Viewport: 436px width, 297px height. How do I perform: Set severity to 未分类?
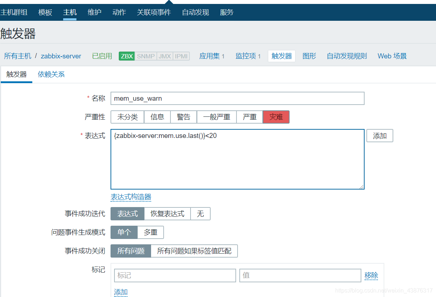[127, 117]
